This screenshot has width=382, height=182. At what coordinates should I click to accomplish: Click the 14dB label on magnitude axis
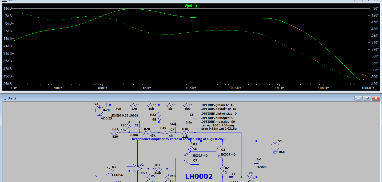(8, 8)
